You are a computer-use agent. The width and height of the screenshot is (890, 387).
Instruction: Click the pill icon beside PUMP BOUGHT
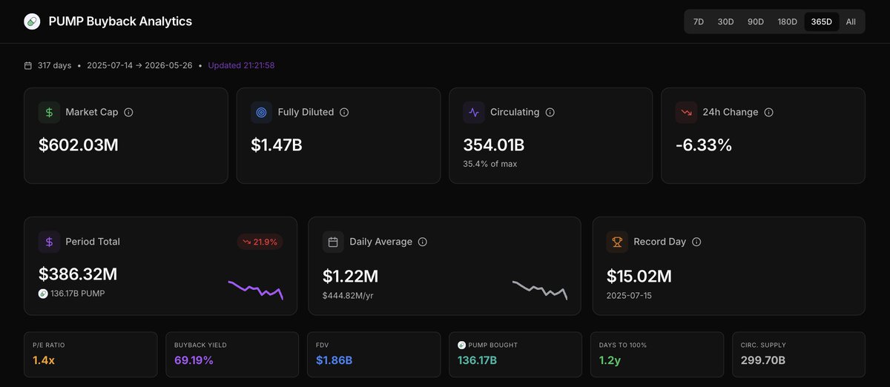pyautogui.click(x=462, y=345)
